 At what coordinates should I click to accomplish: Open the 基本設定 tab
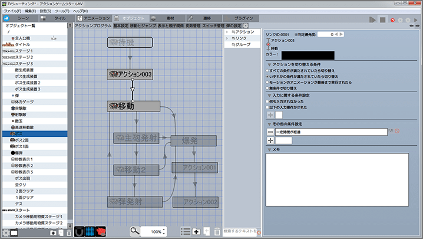click(x=121, y=26)
